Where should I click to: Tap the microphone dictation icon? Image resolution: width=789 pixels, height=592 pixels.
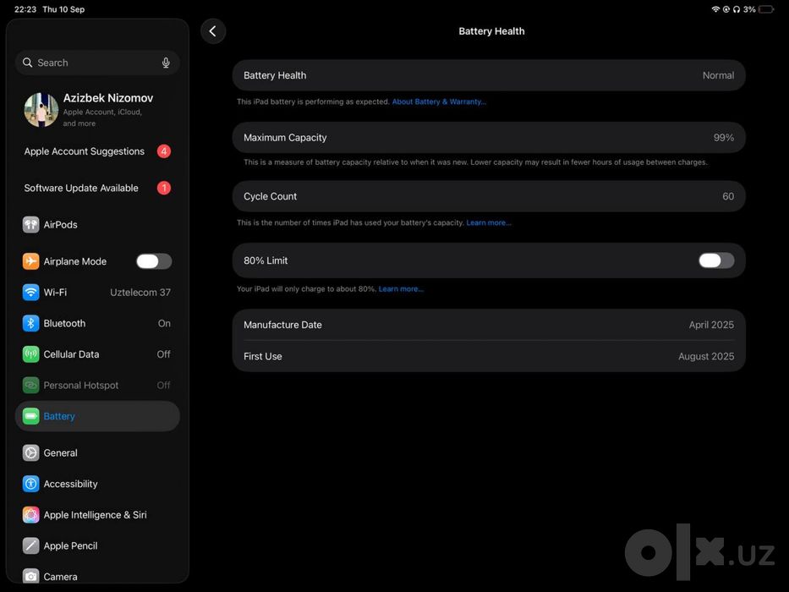click(x=166, y=63)
